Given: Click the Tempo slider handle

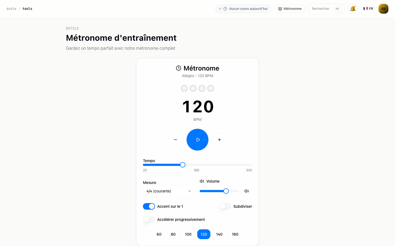Looking at the screenshot, I should tap(183, 165).
